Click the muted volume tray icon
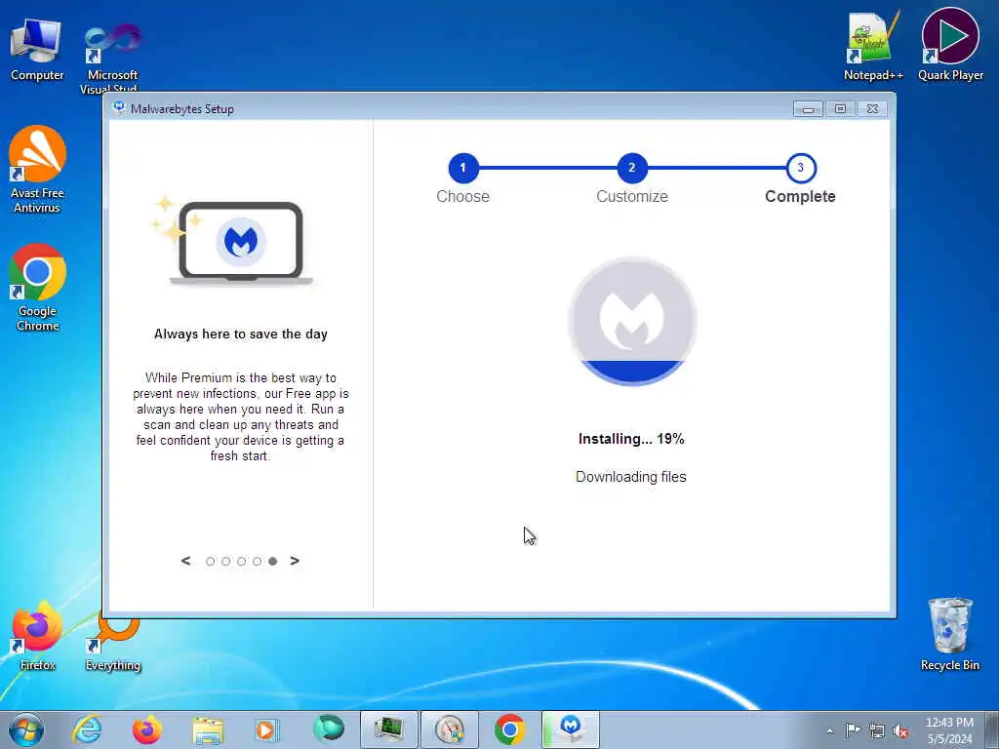 click(x=900, y=730)
